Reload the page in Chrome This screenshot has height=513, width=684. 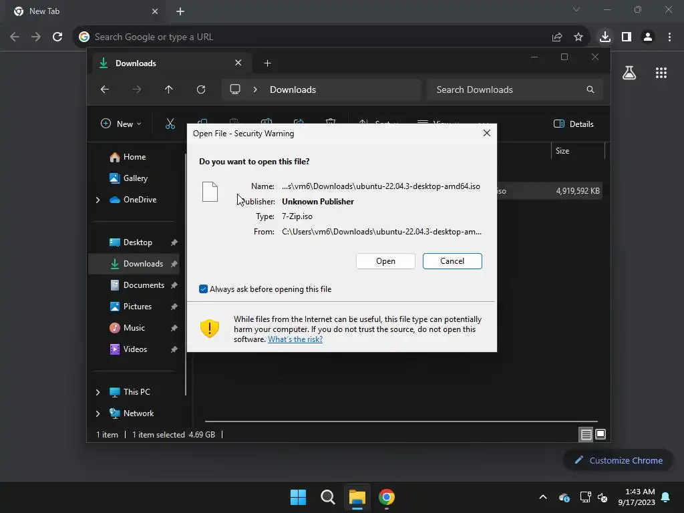click(57, 37)
